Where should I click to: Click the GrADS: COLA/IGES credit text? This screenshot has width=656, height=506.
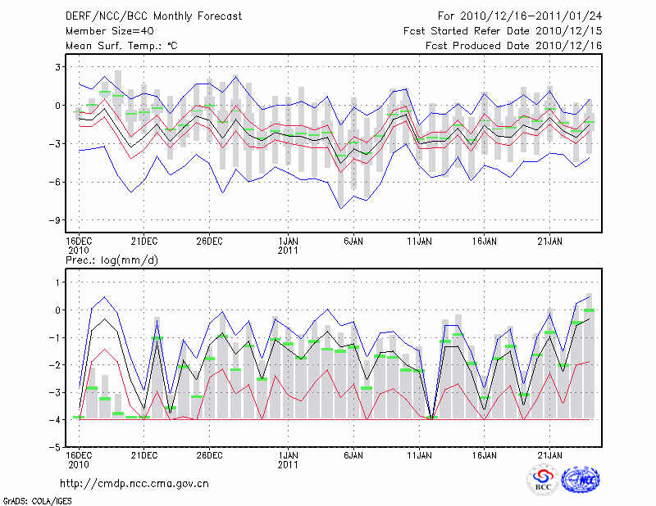click(x=37, y=499)
